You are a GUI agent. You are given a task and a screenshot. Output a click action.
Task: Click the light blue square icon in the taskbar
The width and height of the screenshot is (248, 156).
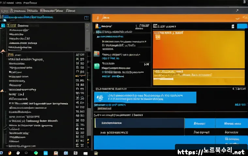46,153
